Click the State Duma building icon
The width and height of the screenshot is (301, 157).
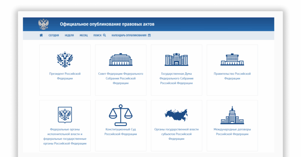tap(176, 60)
